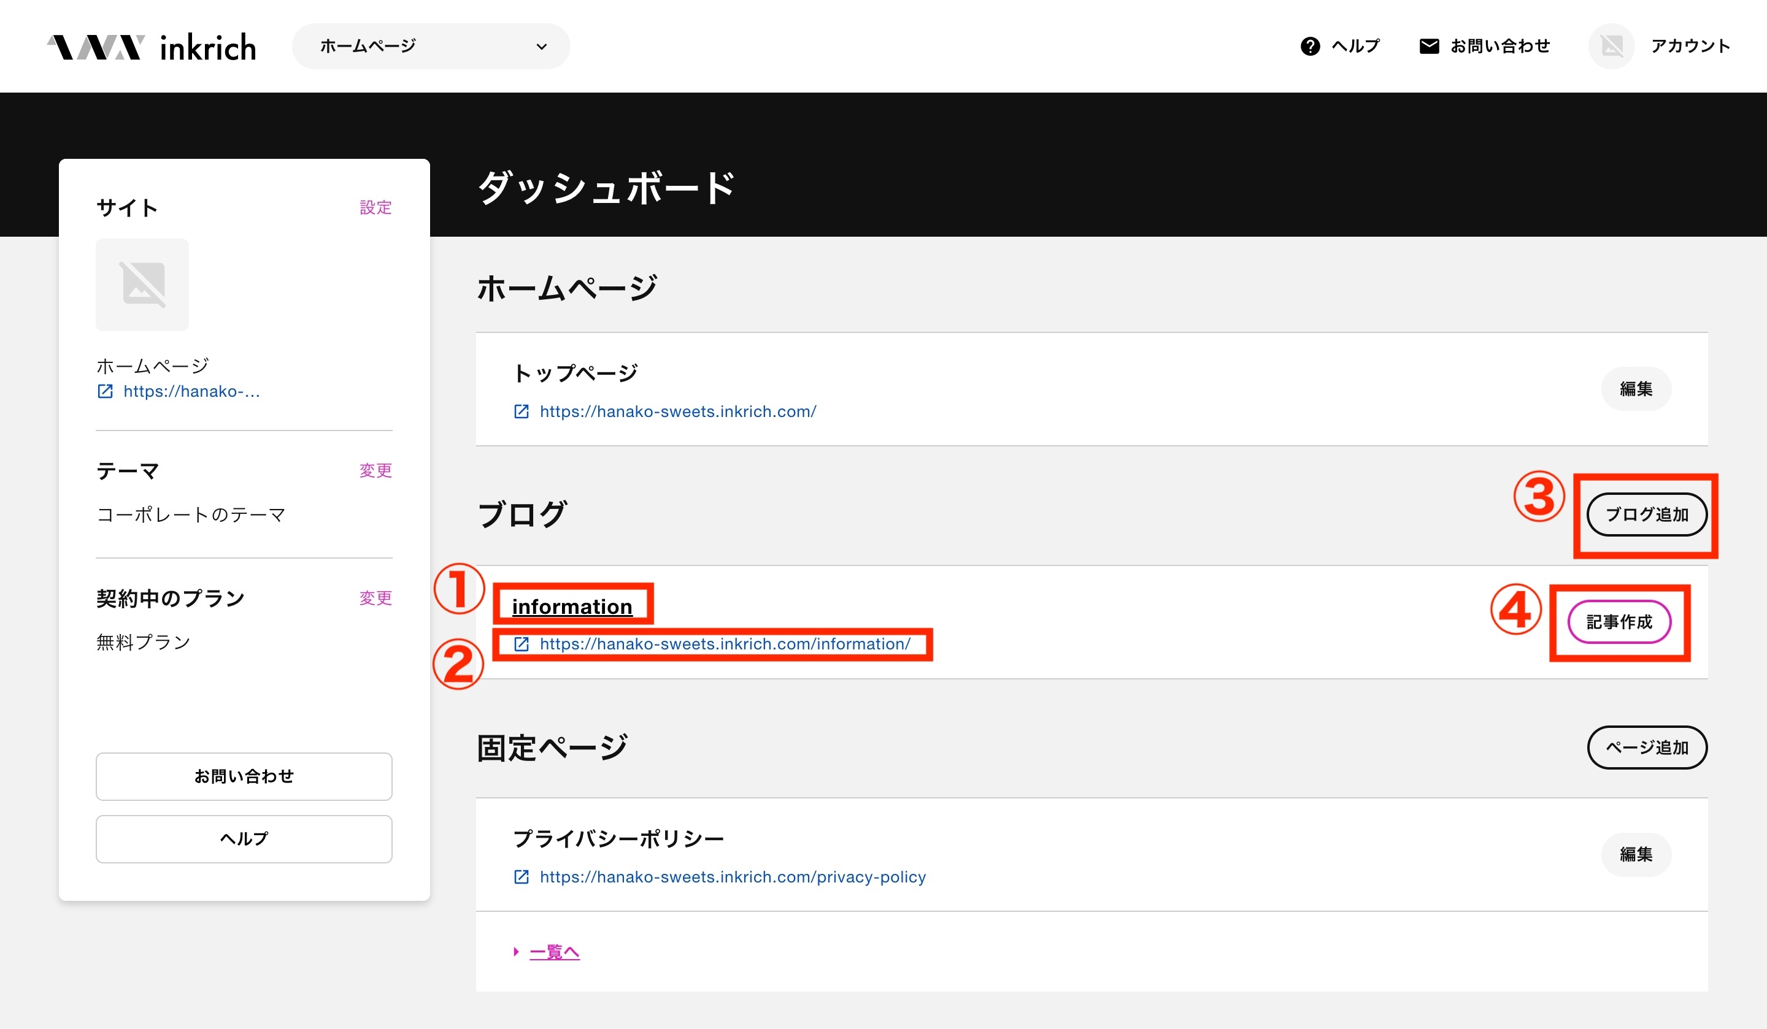Image resolution: width=1767 pixels, height=1029 pixels.
Task: Click the help question mark icon in header
Action: pyautogui.click(x=1310, y=46)
